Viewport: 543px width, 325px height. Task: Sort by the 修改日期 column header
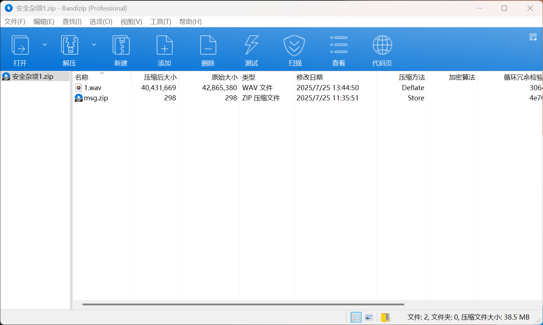(335, 77)
